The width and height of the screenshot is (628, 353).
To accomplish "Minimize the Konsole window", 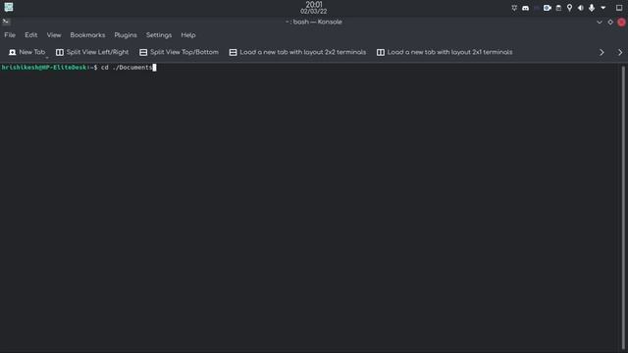I will [600, 22].
